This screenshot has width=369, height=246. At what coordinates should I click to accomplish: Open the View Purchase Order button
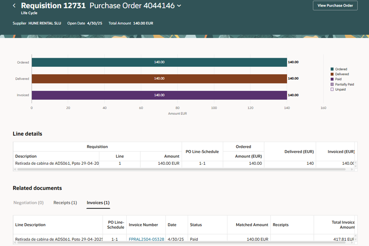[335, 6]
